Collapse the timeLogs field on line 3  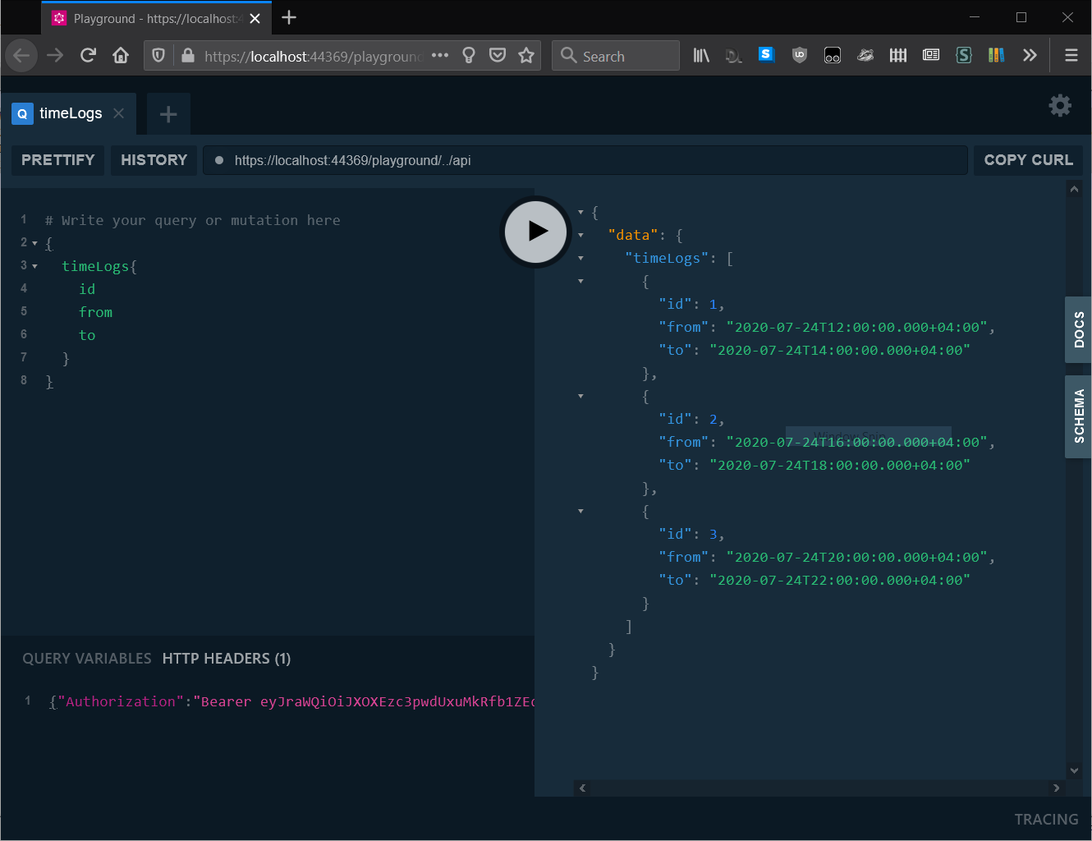click(x=34, y=266)
